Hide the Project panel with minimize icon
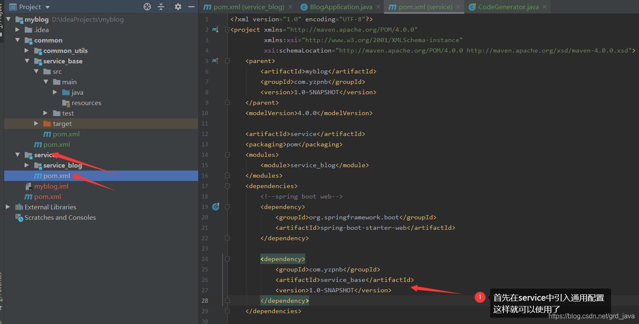639x324 pixels. 191,7
